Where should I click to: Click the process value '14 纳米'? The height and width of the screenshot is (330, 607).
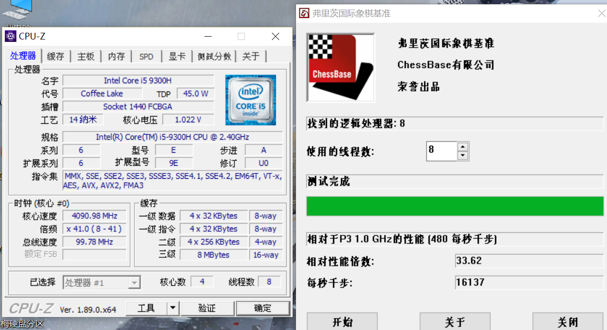click(83, 119)
